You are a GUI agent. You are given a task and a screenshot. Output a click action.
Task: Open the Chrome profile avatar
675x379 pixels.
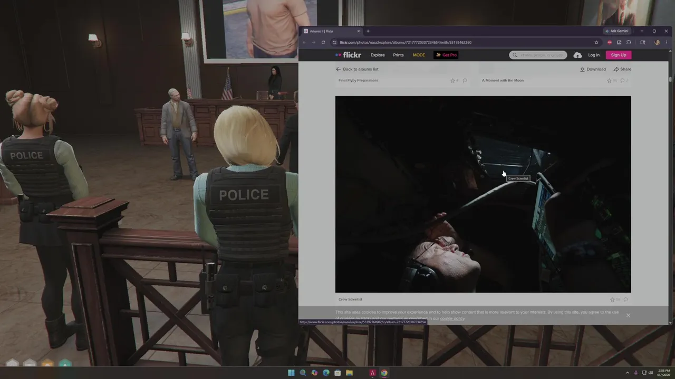(657, 42)
